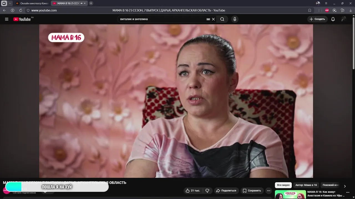Image resolution: width=355 pixels, height=199 pixels.
Task: Bookmark this page
Action: point(310,10)
